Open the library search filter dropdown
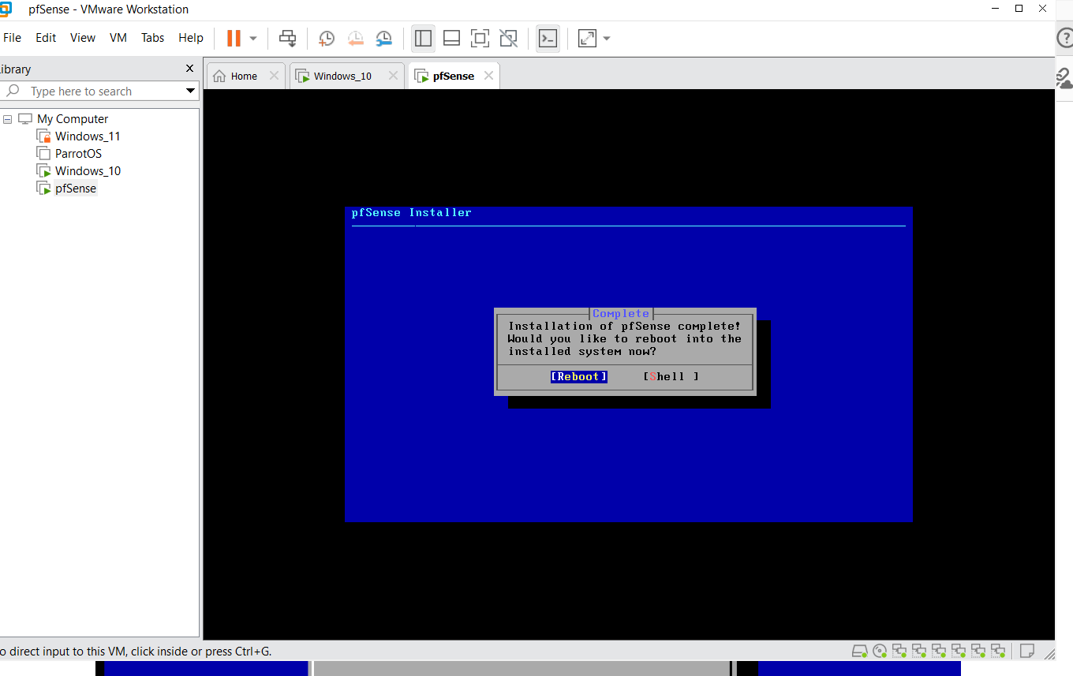The height and width of the screenshot is (676, 1073). (190, 92)
